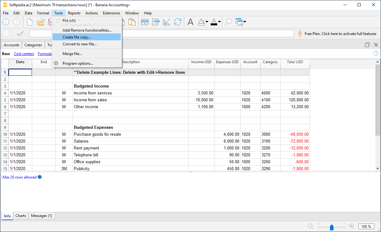This screenshot has width=381, height=232.
Task: Open the Charts tab at the bottom
Action: point(21,216)
